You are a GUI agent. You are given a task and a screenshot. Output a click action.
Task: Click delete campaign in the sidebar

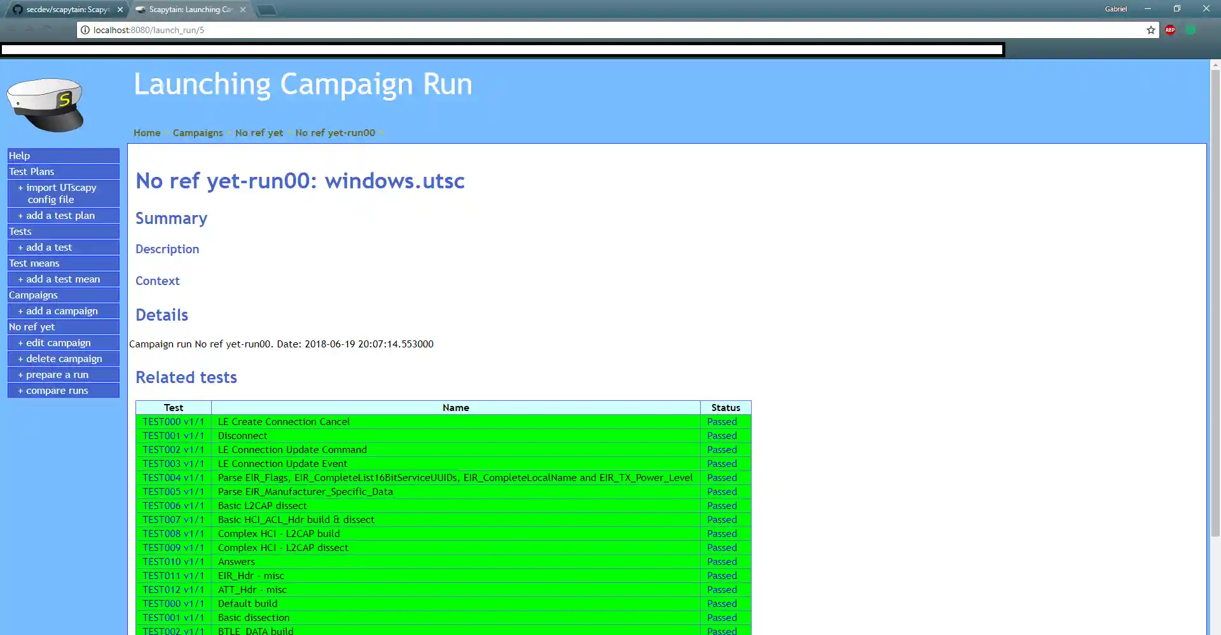[63, 358]
